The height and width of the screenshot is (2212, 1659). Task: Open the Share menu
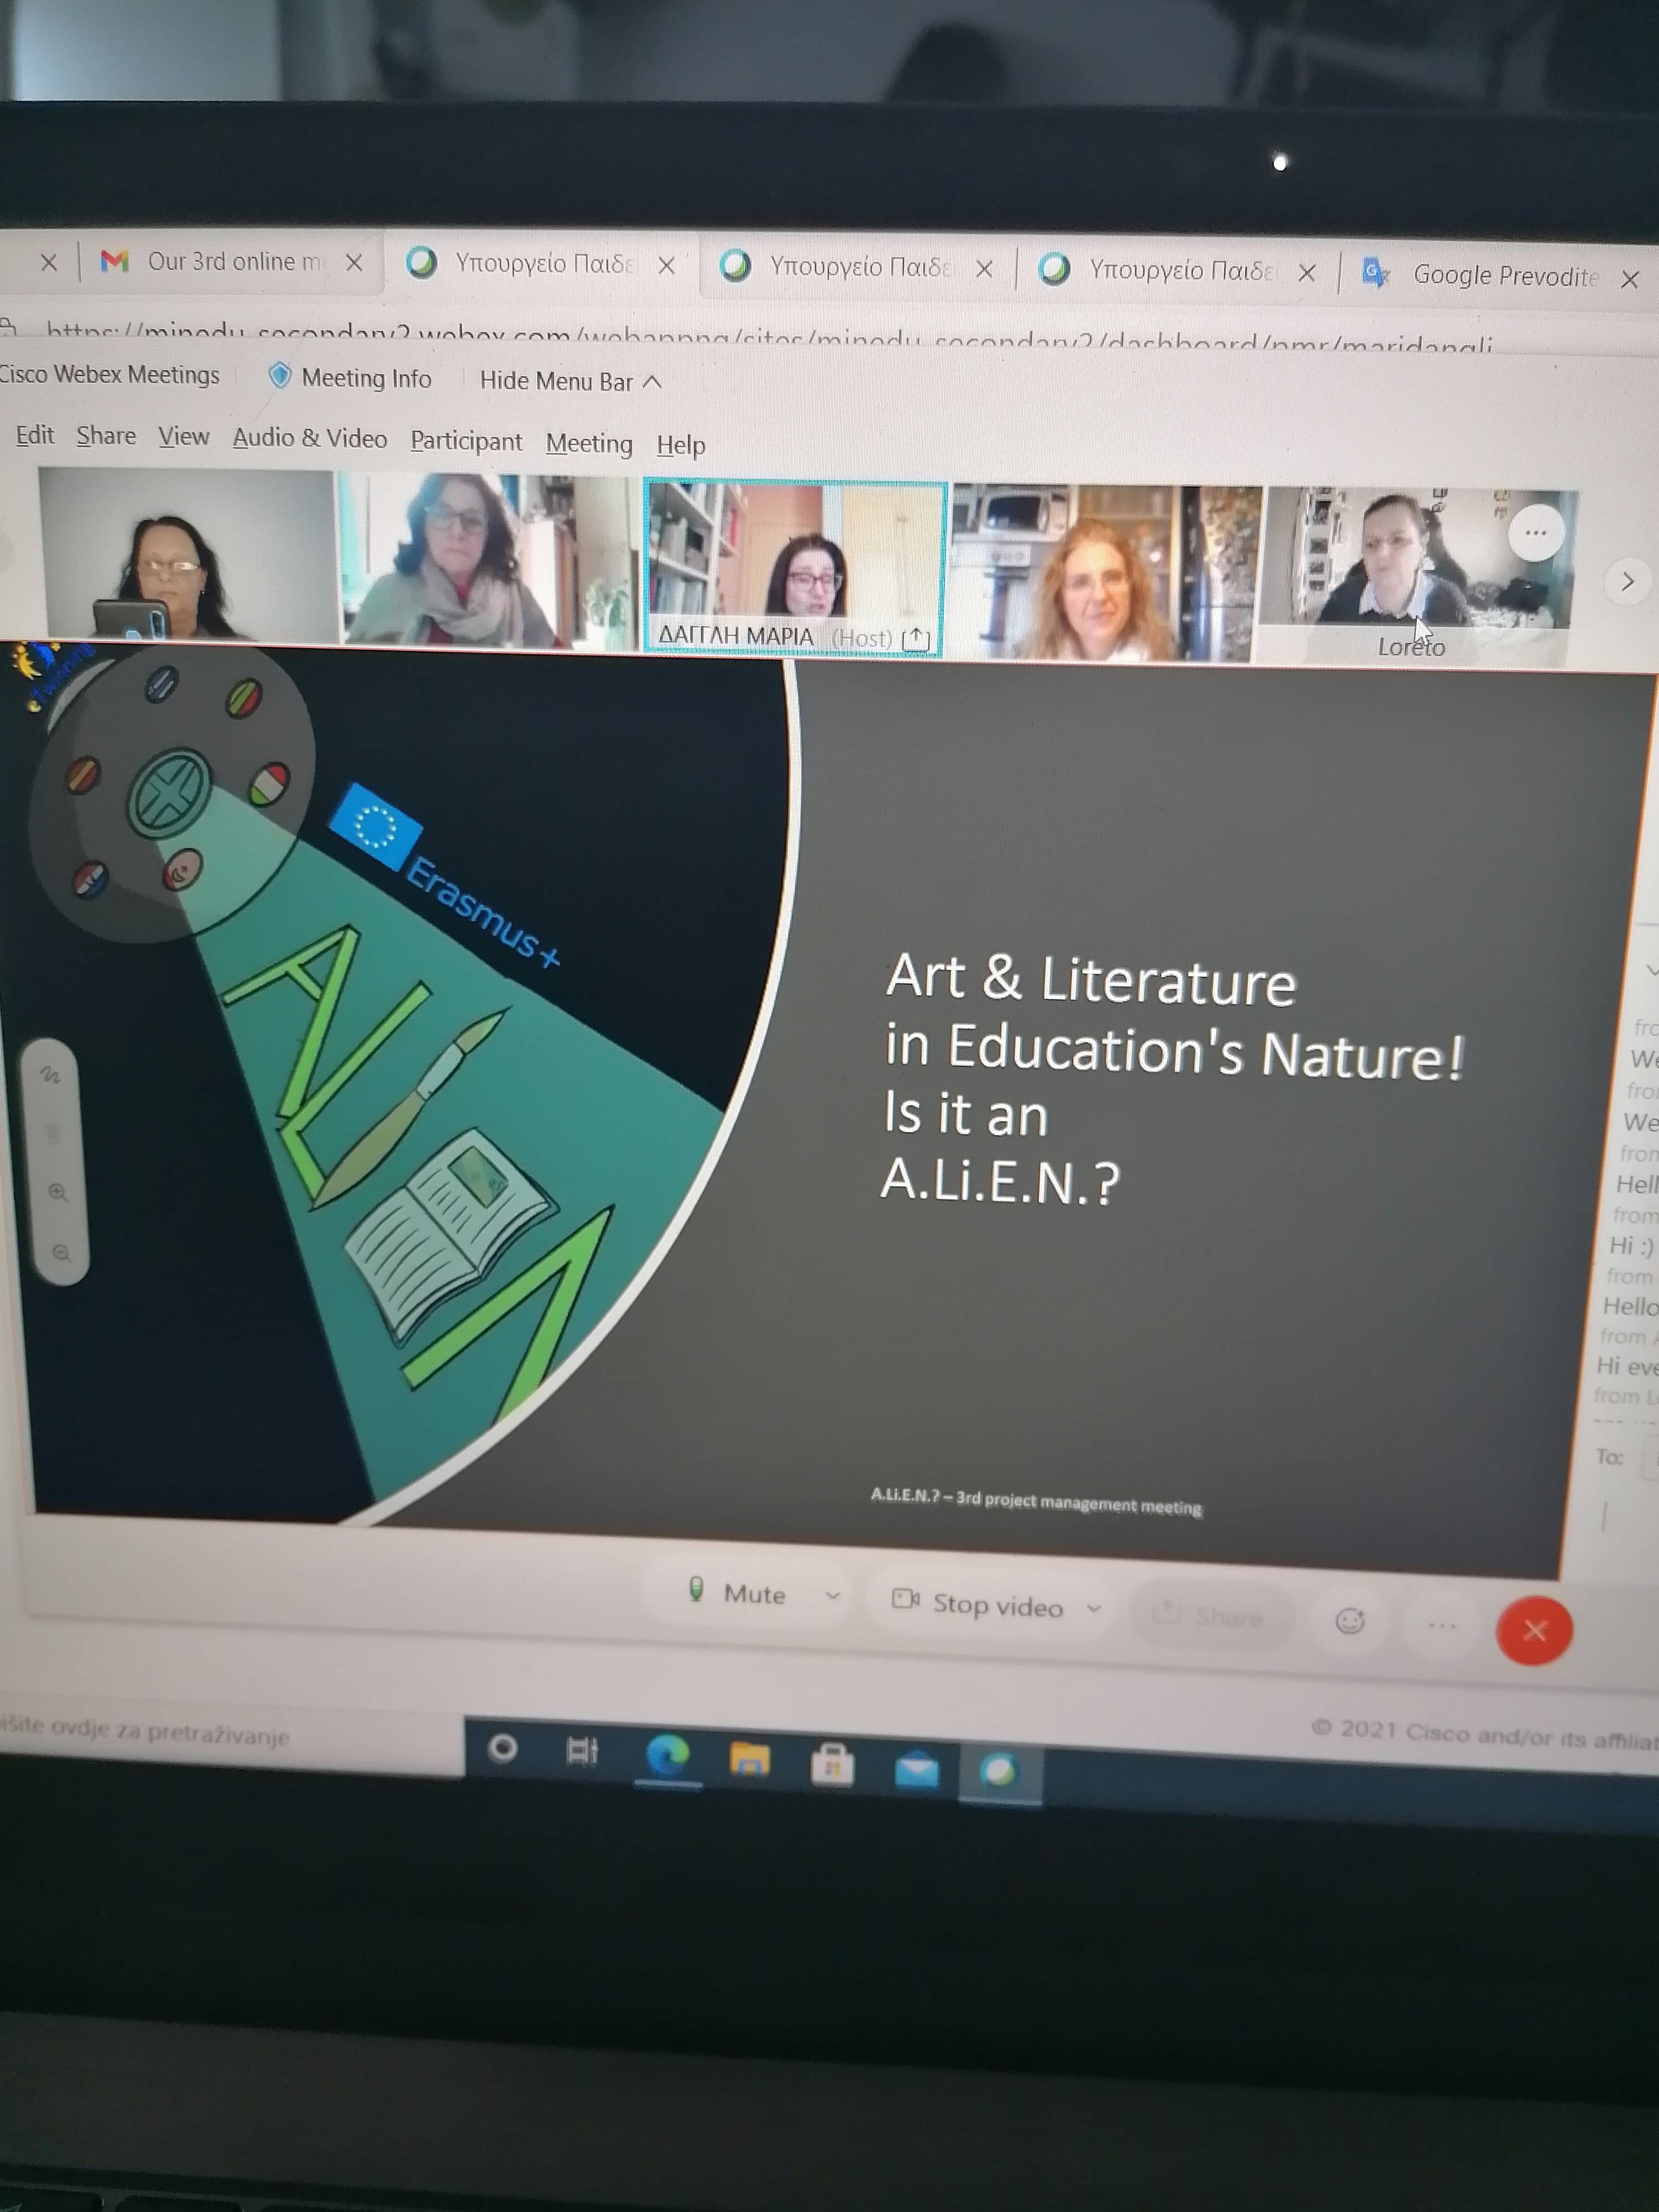[106, 436]
